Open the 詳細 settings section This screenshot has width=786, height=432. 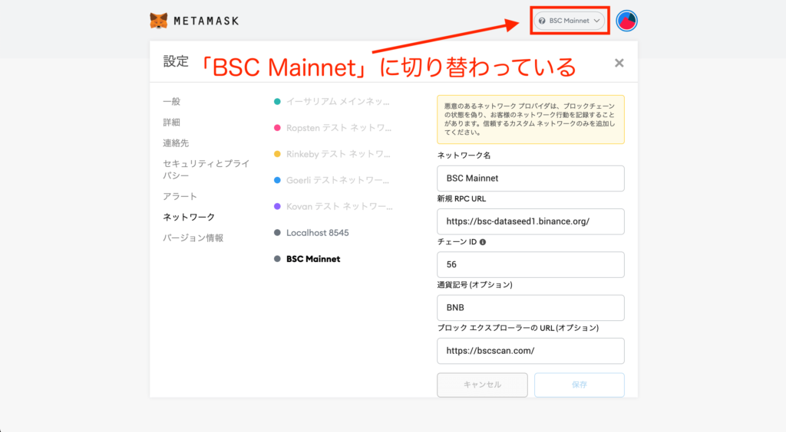click(171, 123)
